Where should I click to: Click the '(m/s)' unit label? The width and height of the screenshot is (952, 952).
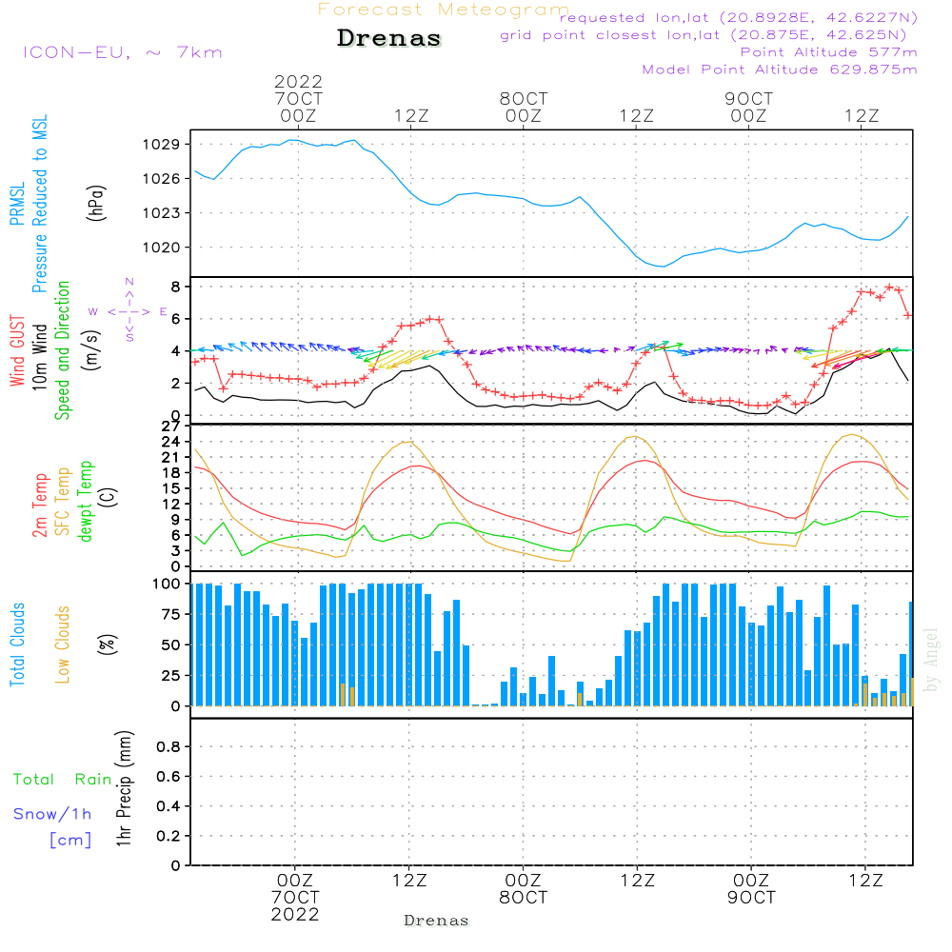point(91,350)
